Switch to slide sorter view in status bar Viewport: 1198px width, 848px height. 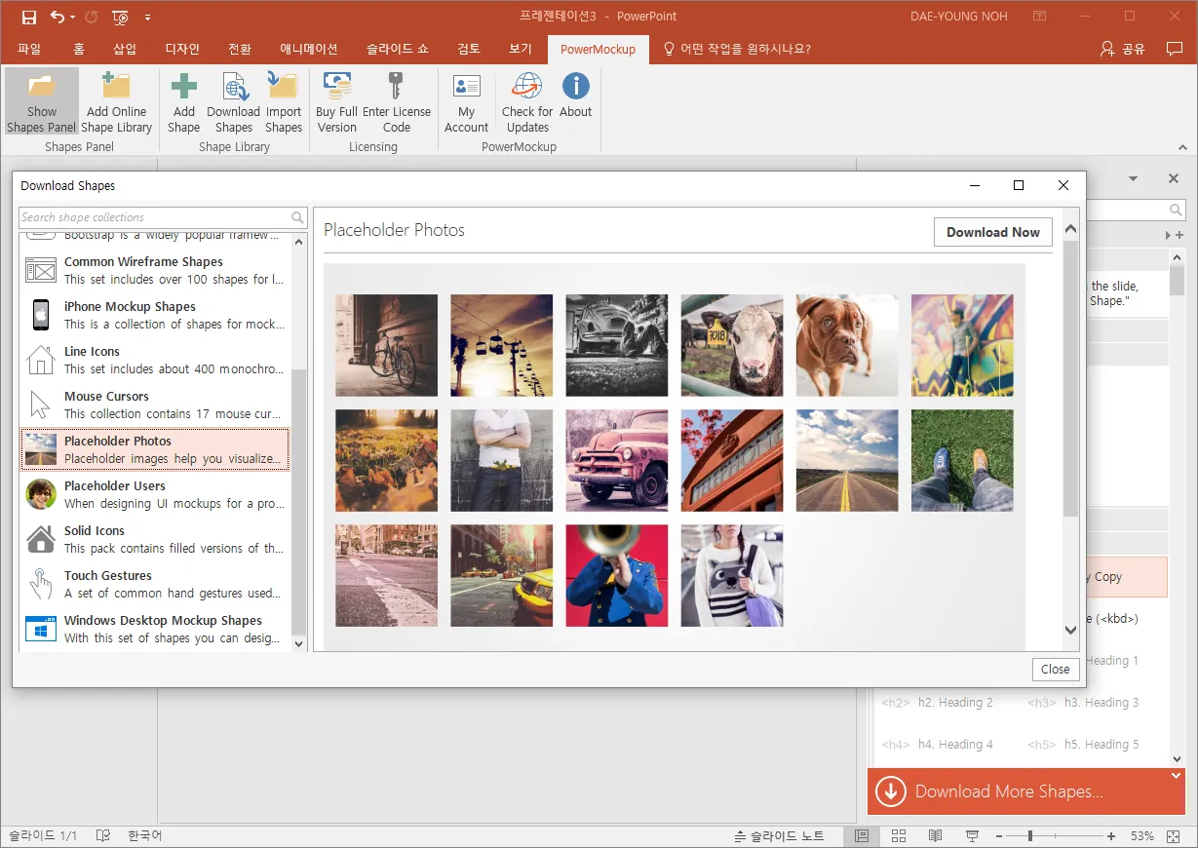click(x=899, y=836)
